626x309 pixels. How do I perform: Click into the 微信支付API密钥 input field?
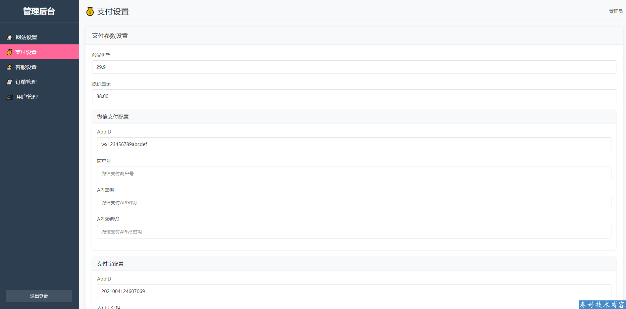pyautogui.click(x=354, y=202)
